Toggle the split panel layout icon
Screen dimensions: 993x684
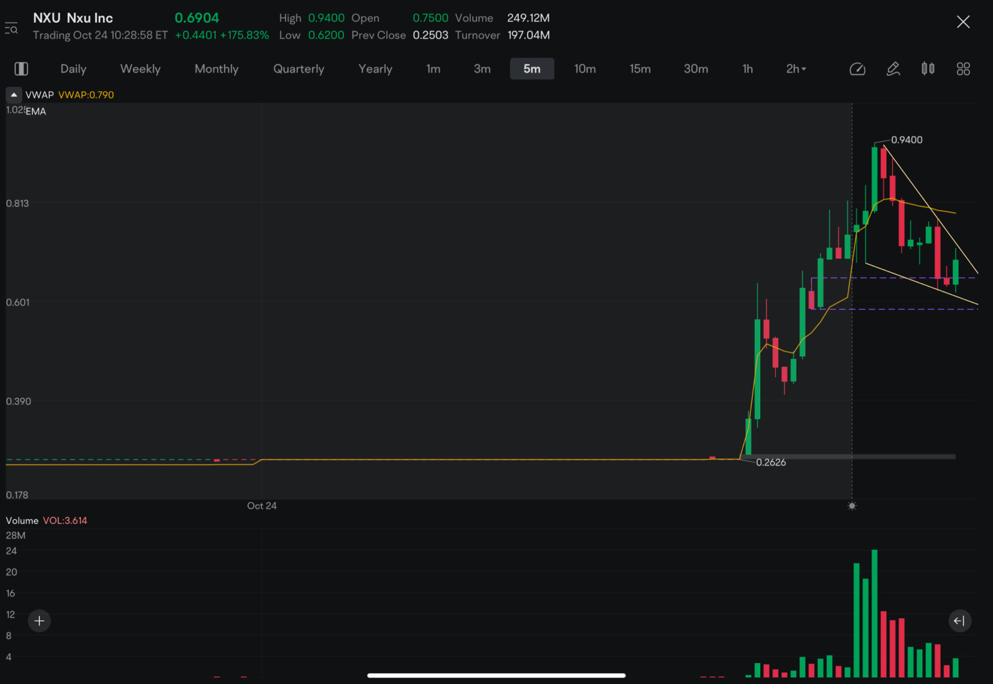[x=21, y=69]
